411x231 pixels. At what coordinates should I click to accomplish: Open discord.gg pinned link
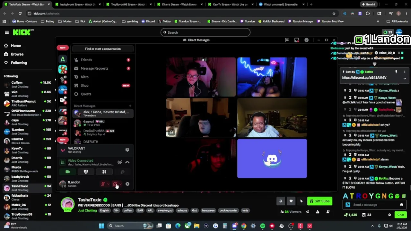tap(364, 77)
